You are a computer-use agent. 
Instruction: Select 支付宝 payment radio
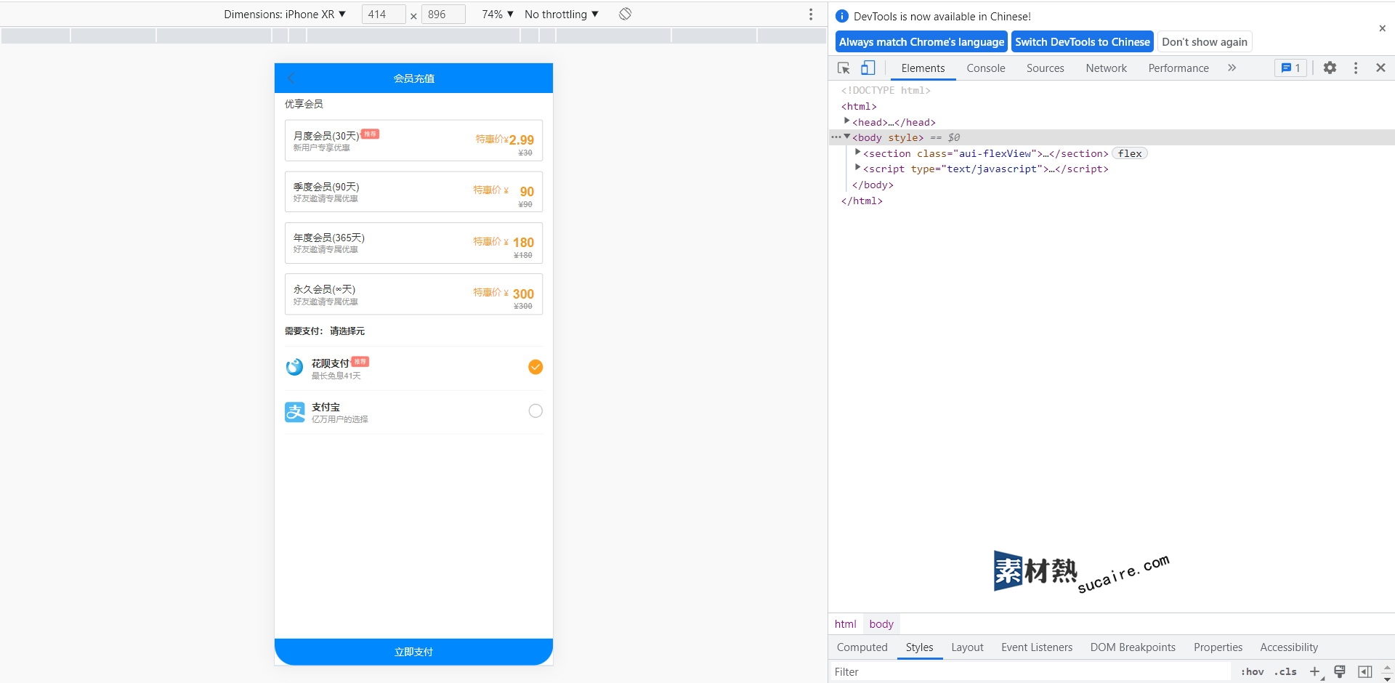point(535,411)
